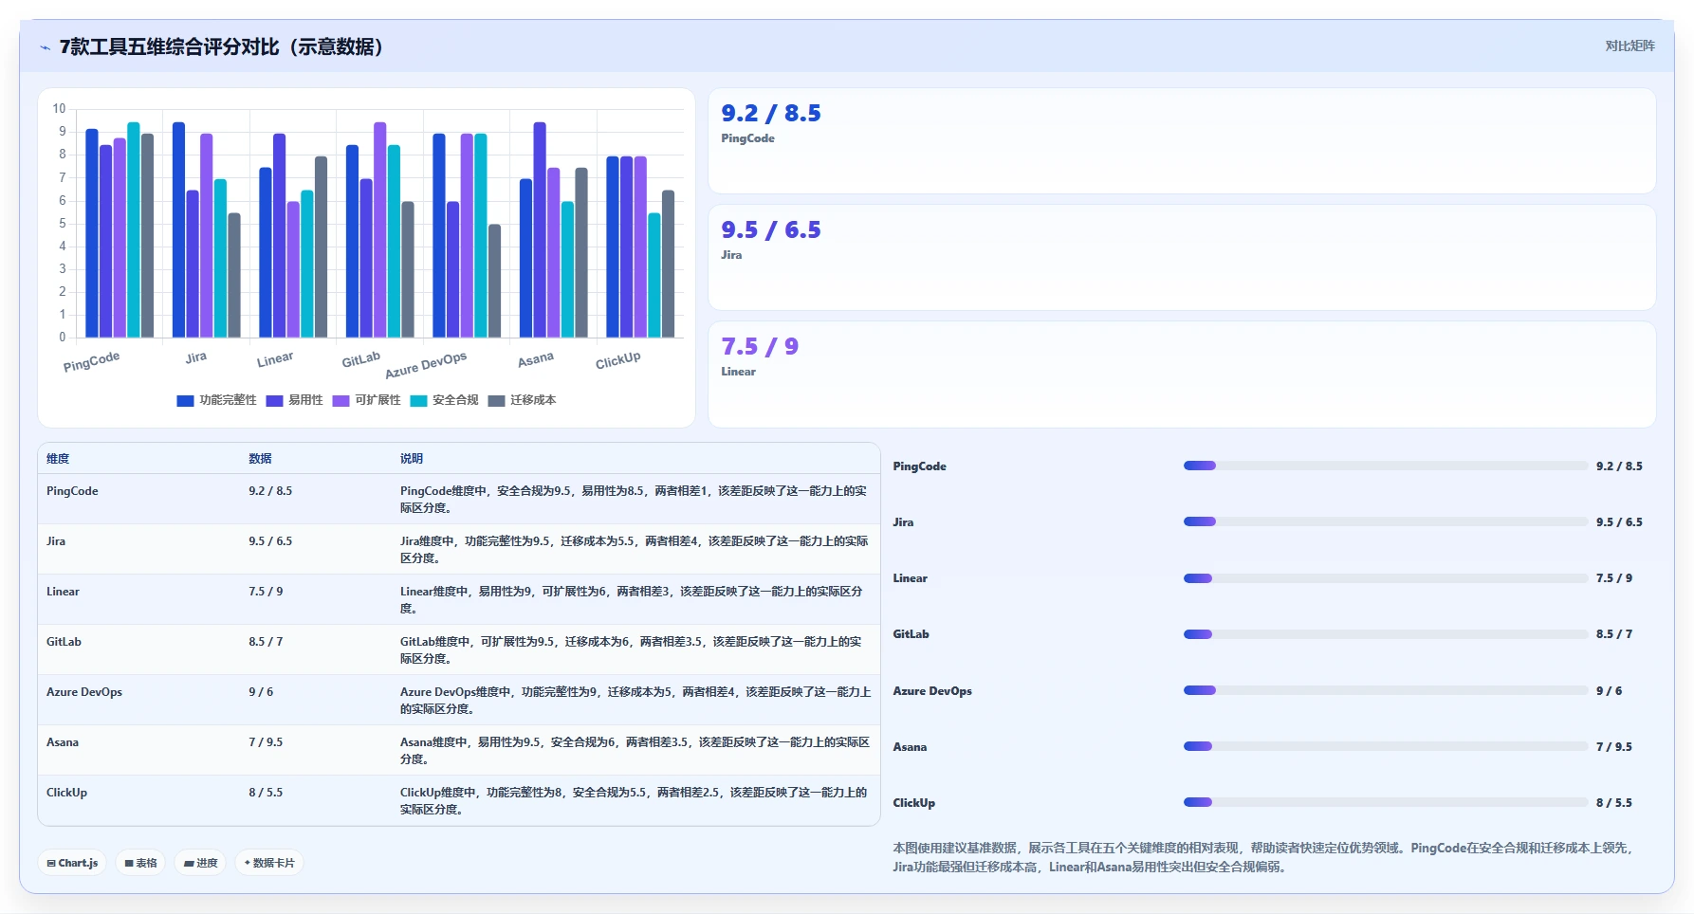Click the summary paragraph starting 本图使用建议基准数据
This screenshot has width=1694, height=914.
tap(1262, 857)
